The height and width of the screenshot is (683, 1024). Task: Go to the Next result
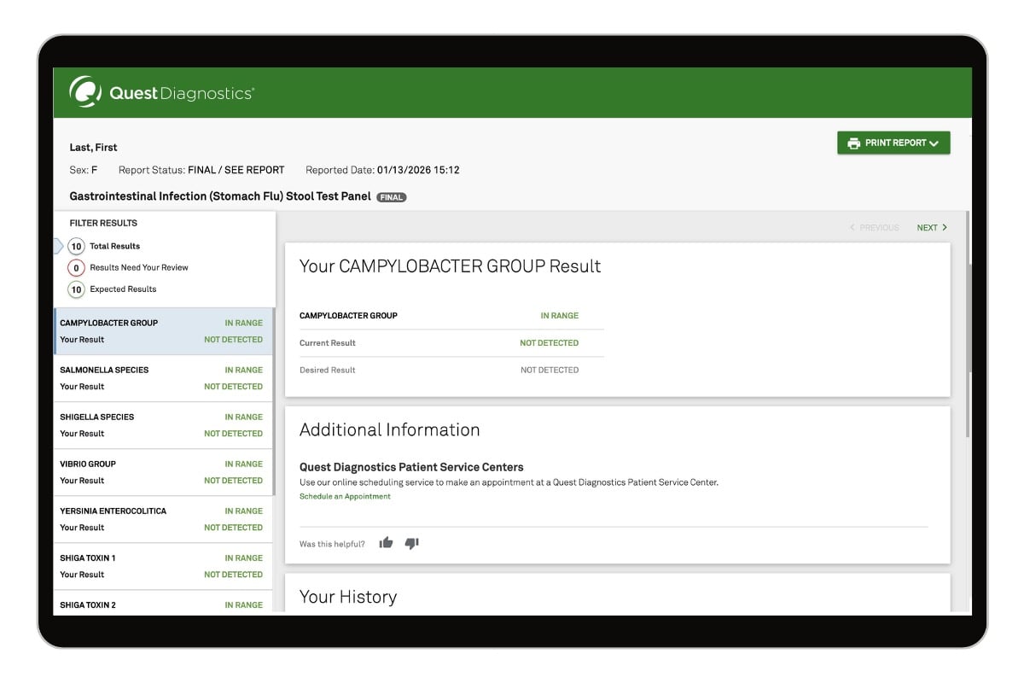point(931,228)
